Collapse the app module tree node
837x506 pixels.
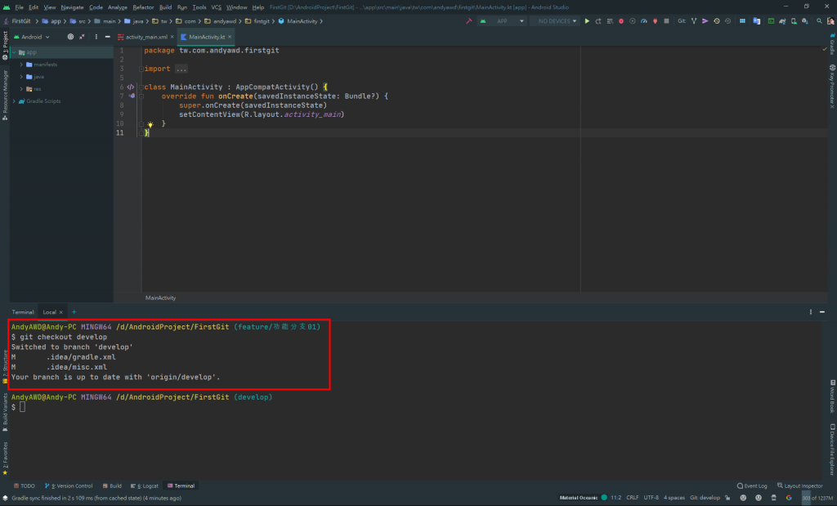point(14,52)
